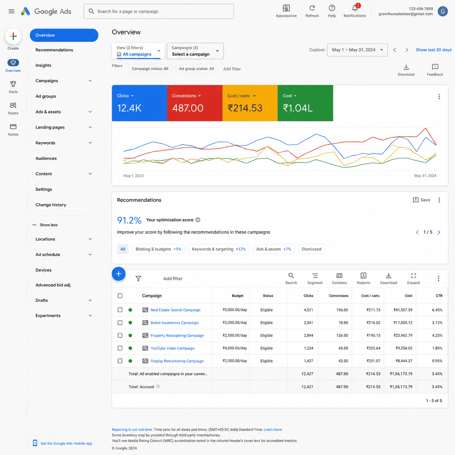Go to next recommendation page arrow
Viewport: 455px width, 455px height.
point(439,232)
